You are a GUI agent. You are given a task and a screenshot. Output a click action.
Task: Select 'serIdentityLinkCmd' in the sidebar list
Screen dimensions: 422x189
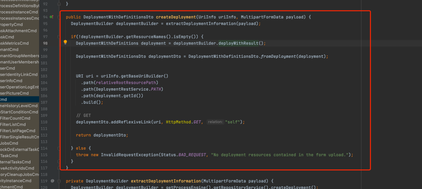(20, 75)
